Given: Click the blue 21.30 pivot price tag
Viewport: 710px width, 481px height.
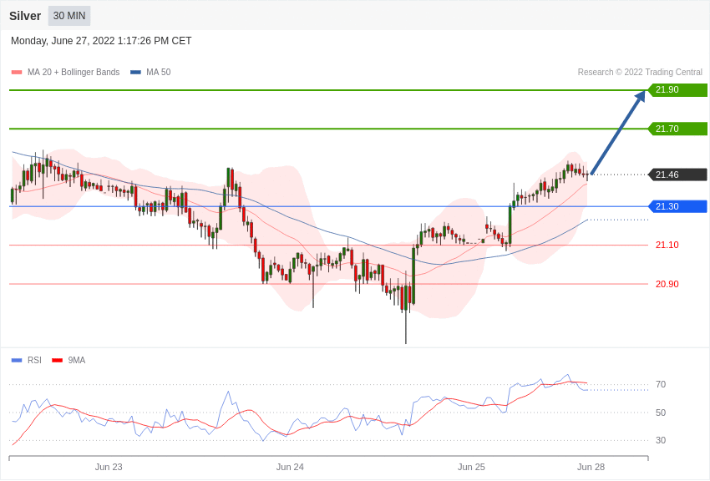Looking at the screenshot, I should coord(678,206).
